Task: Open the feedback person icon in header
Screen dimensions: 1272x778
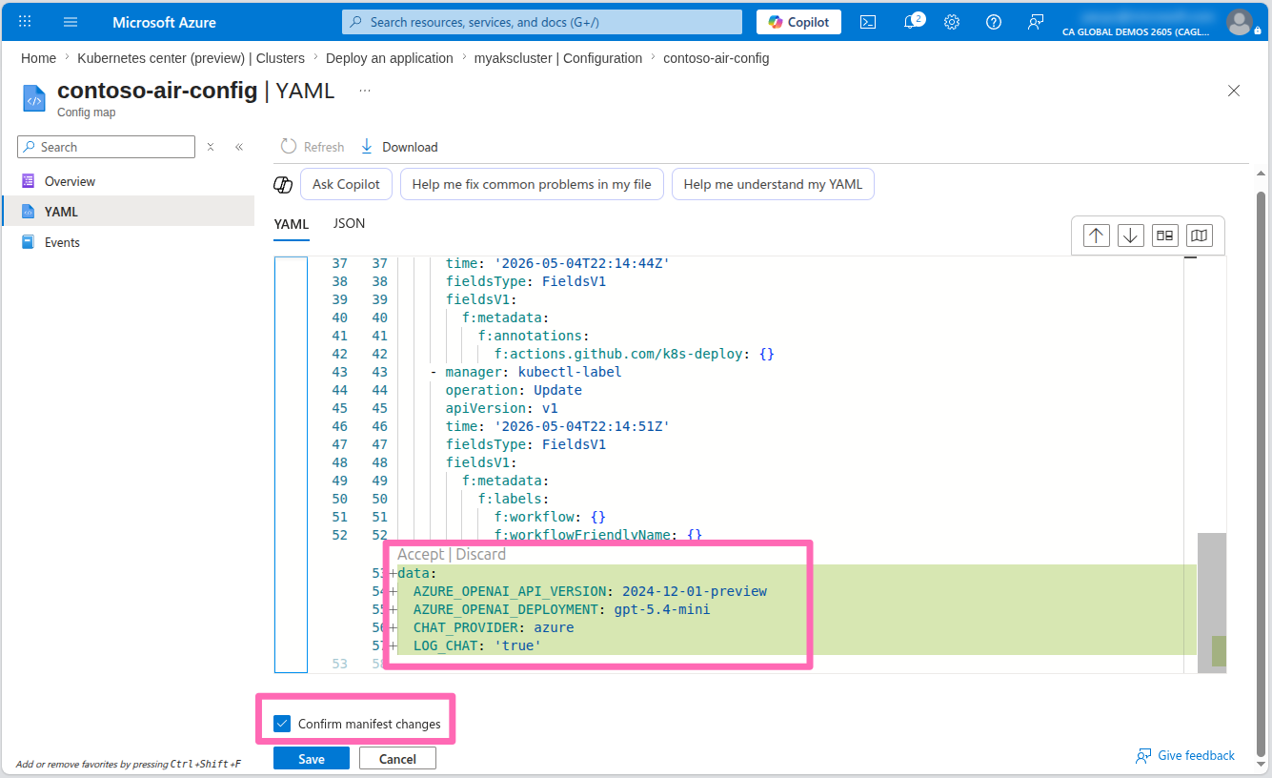Action: pyautogui.click(x=1036, y=22)
